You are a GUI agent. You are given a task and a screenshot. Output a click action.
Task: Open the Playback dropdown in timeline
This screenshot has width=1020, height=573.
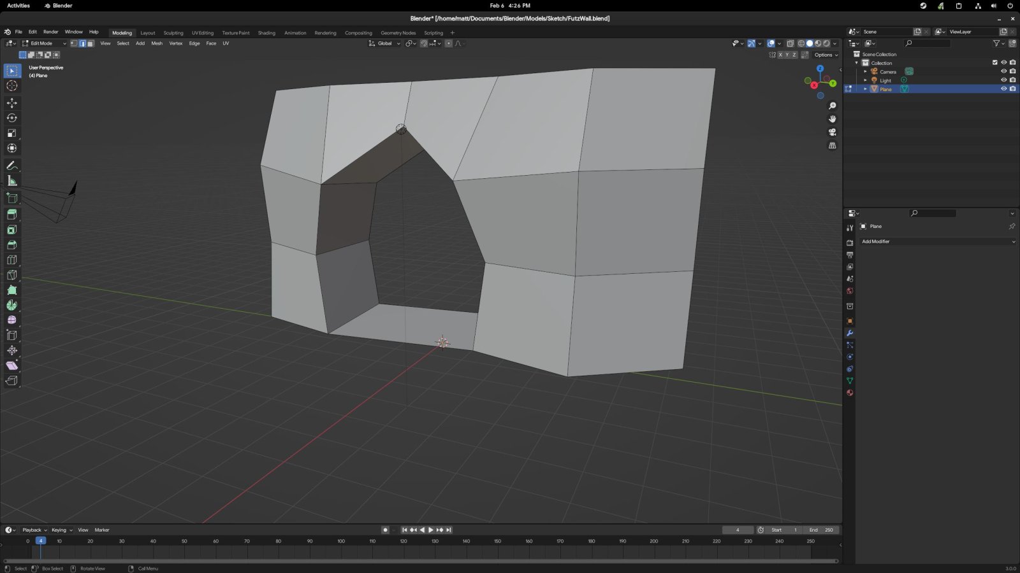pos(34,530)
